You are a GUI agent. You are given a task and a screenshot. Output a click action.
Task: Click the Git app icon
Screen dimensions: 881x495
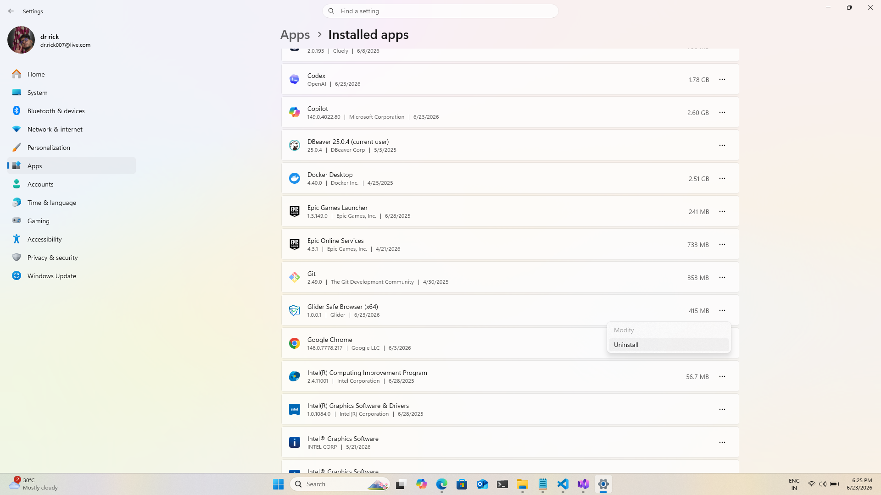(294, 277)
